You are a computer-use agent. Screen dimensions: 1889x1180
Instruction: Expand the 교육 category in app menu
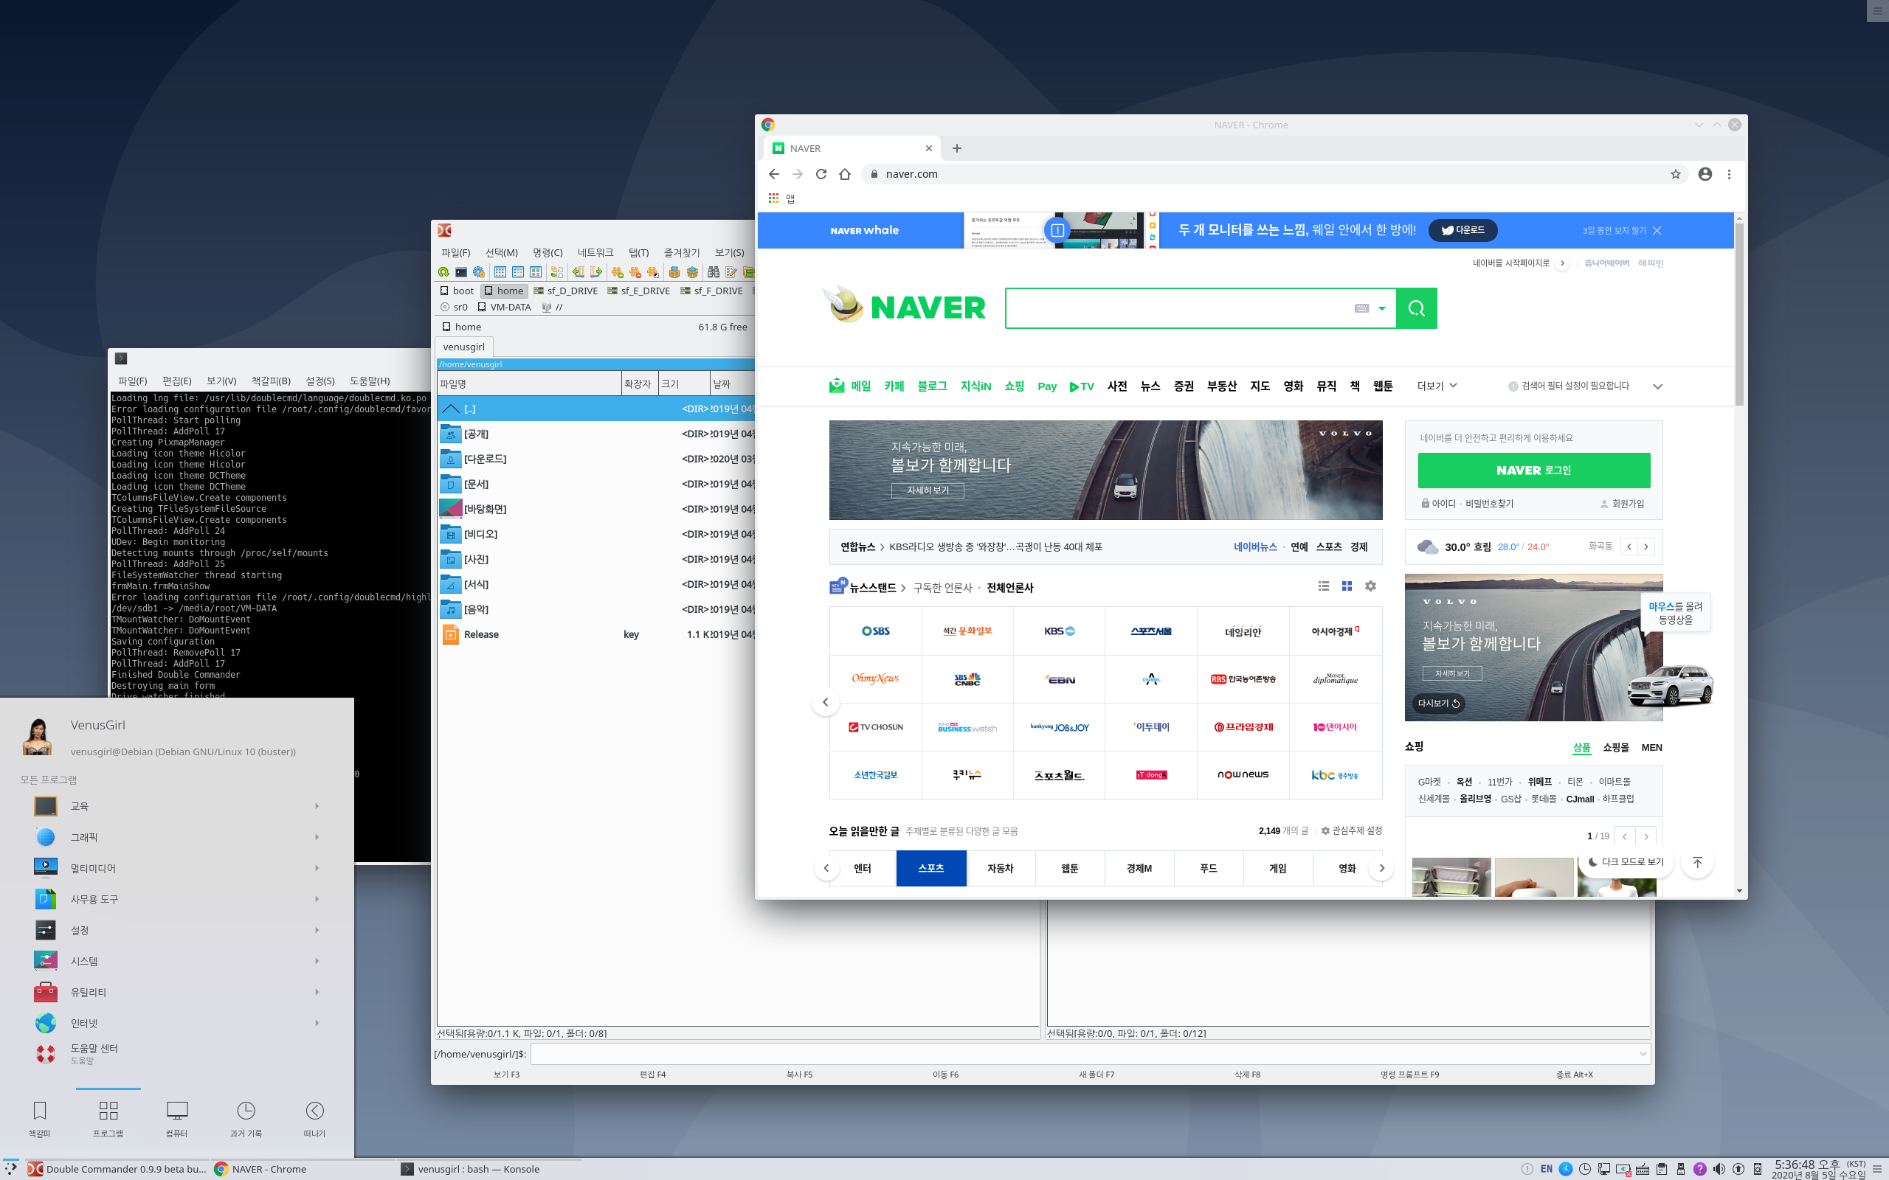(x=176, y=806)
